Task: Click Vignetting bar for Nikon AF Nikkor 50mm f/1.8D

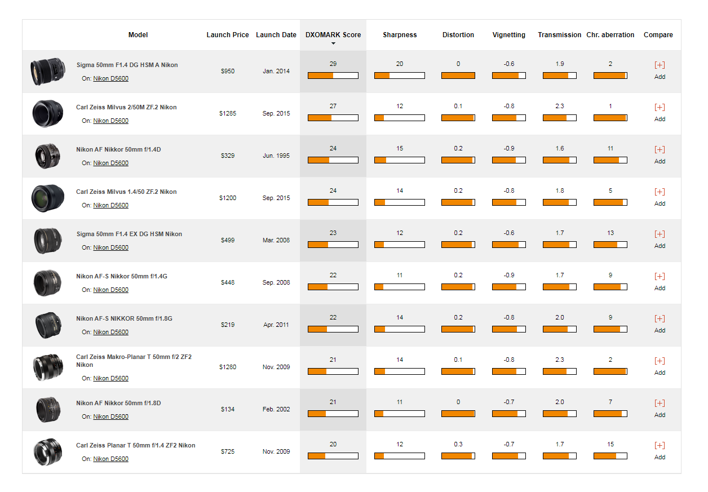Action: pyautogui.click(x=509, y=414)
